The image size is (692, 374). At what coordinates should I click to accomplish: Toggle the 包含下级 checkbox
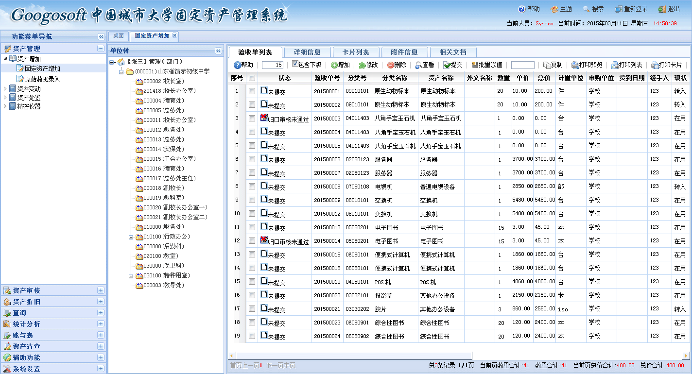[295, 65]
